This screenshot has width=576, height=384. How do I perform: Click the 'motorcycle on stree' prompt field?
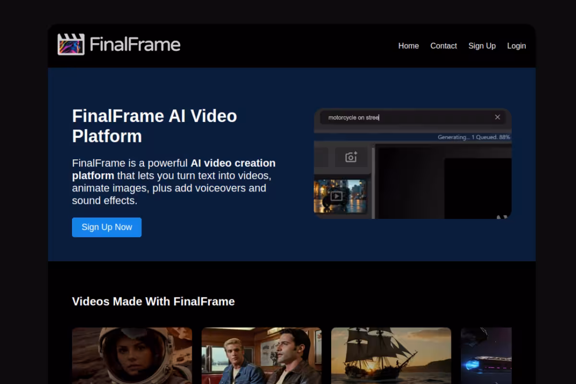tap(413, 117)
